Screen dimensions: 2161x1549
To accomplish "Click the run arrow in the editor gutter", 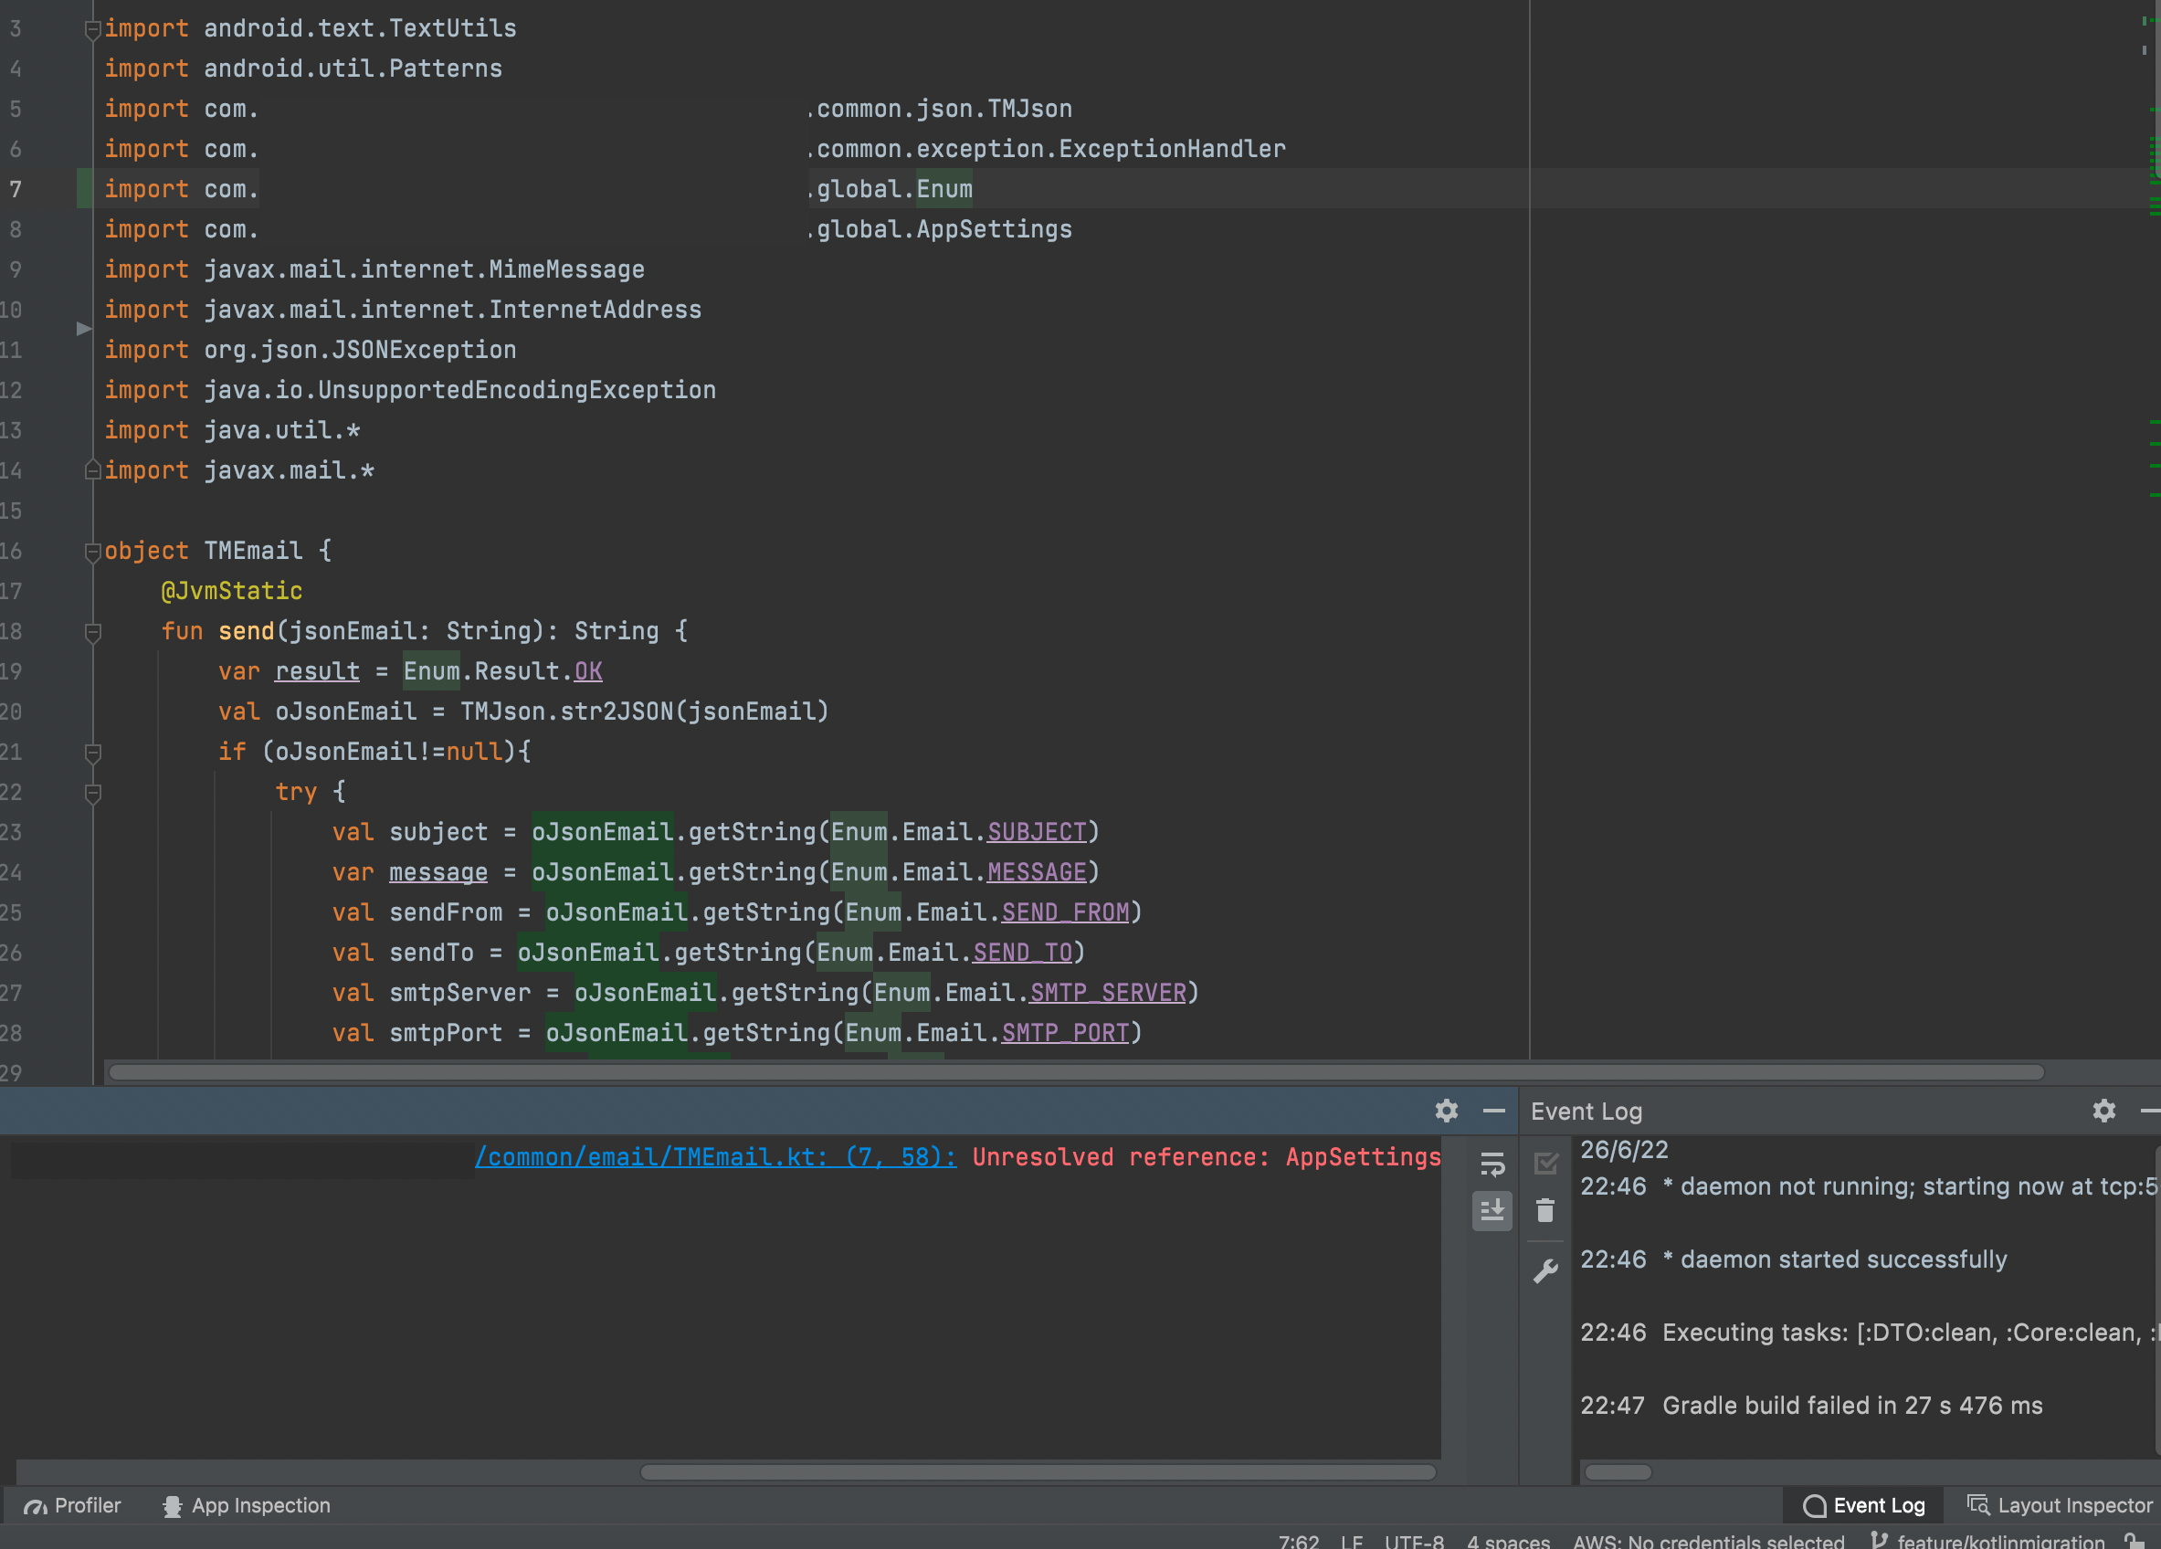I will [83, 330].
